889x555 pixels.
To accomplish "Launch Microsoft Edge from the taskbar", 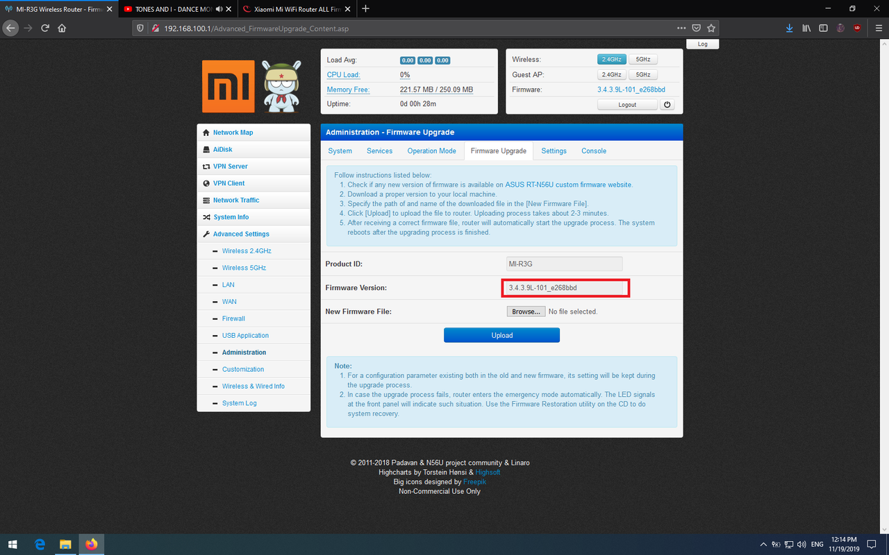I will 40,545.
